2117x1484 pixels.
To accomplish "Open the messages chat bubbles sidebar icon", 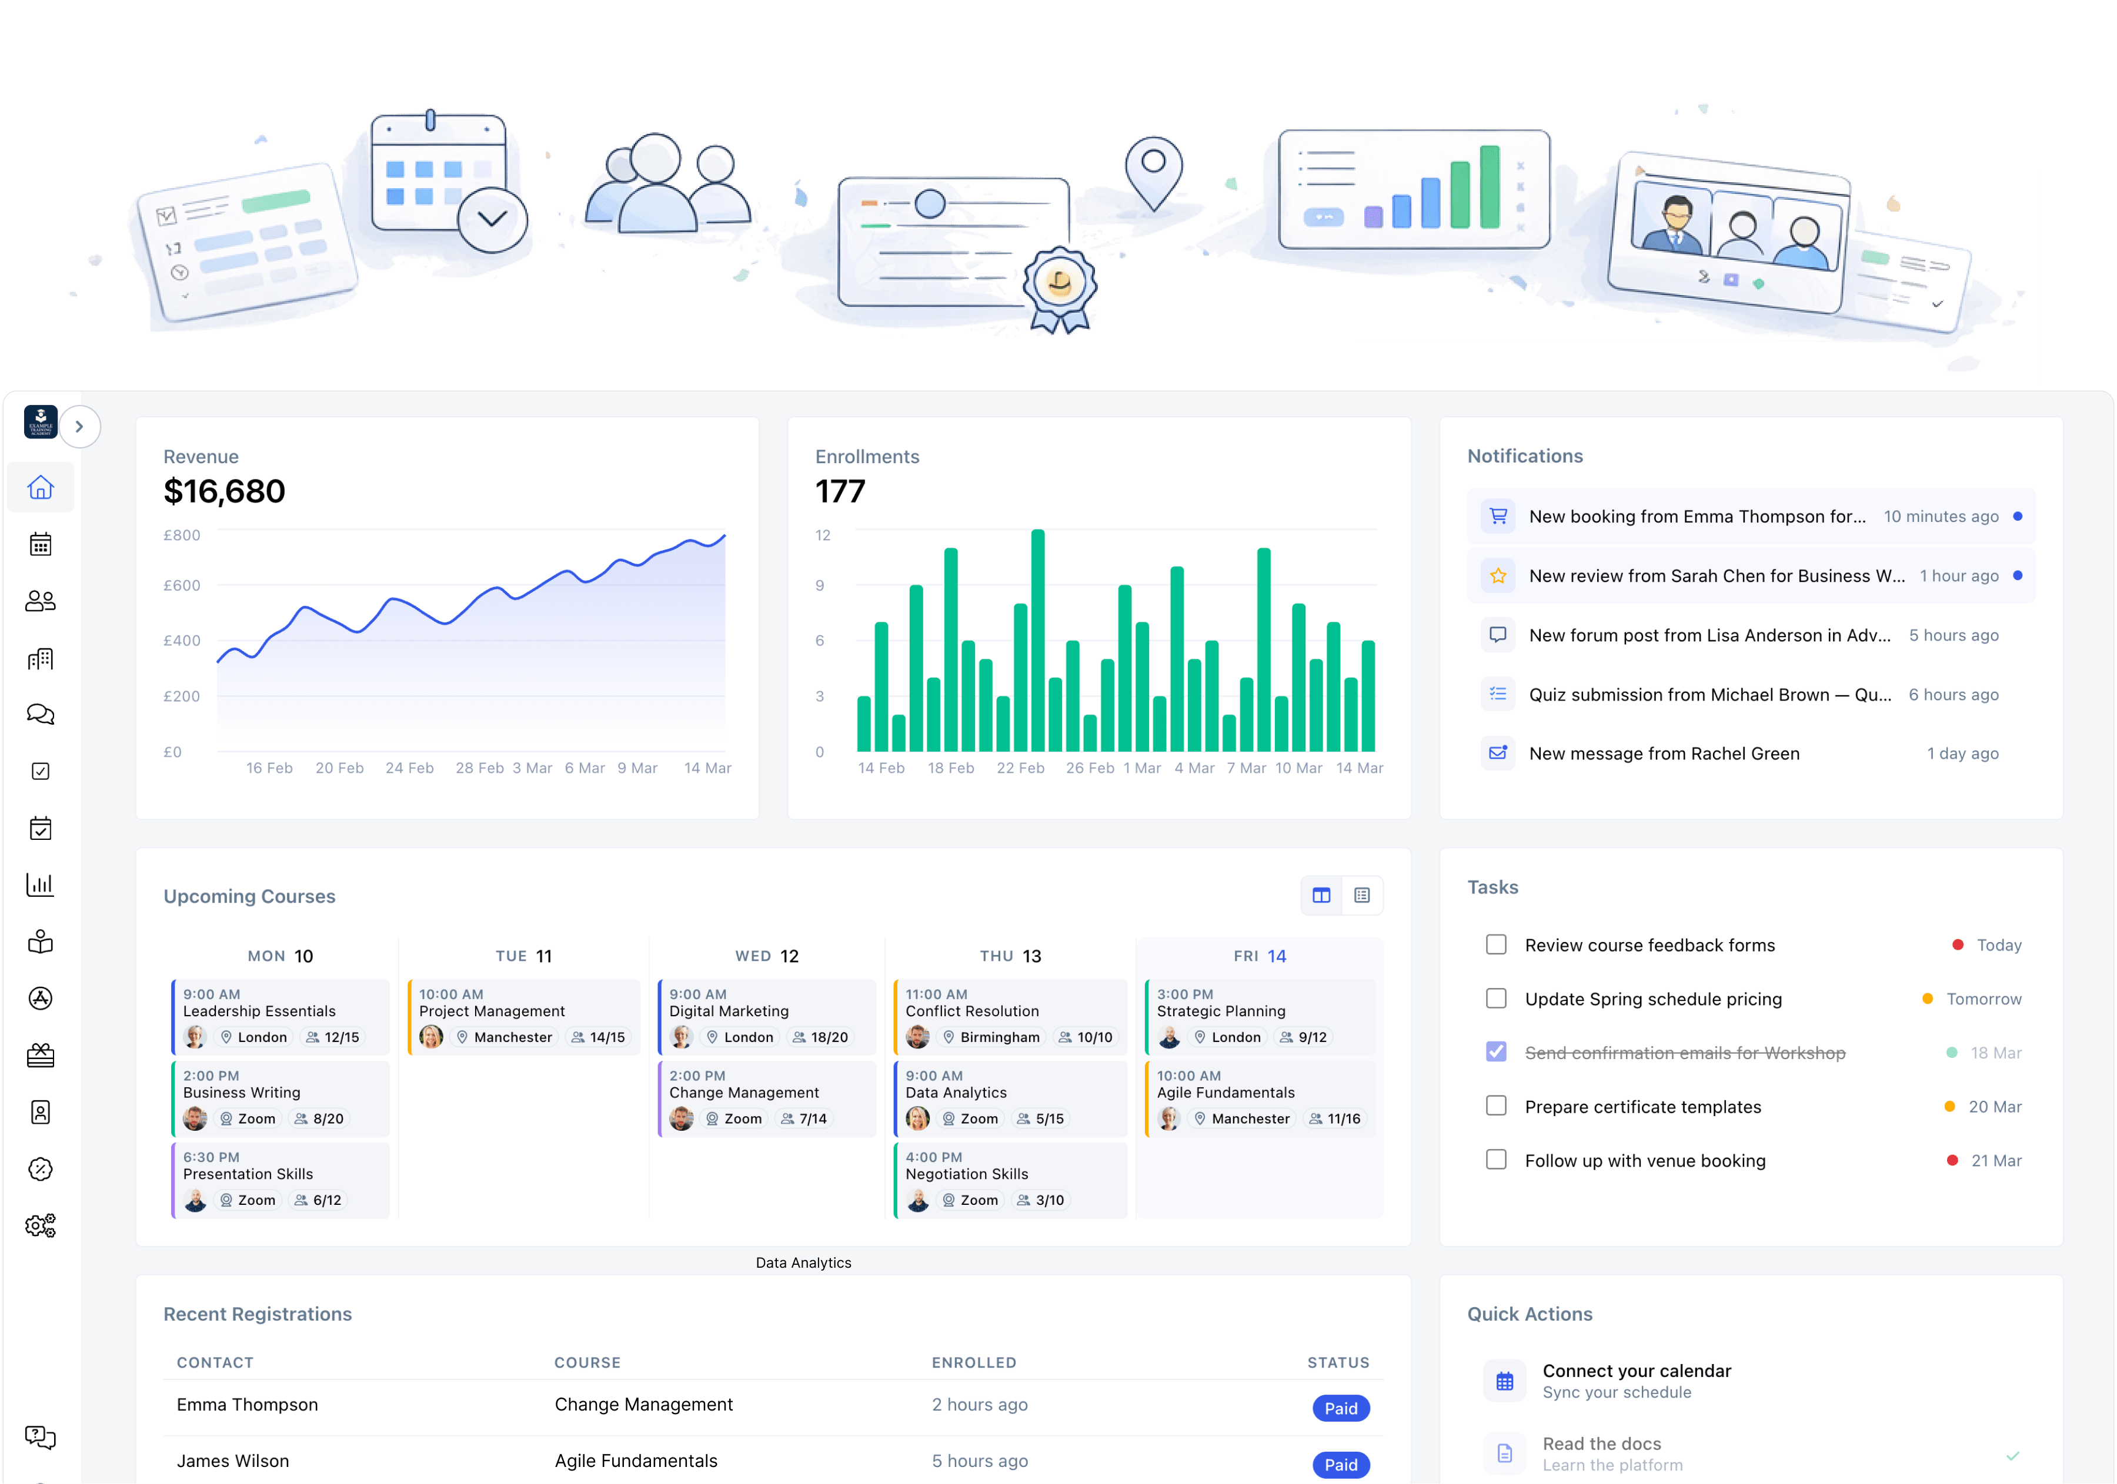I will [41, 714].
